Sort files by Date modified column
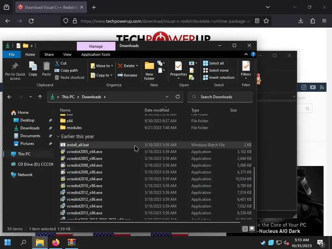Viewport: 332px width, 249px height. (x=157, y=110)
